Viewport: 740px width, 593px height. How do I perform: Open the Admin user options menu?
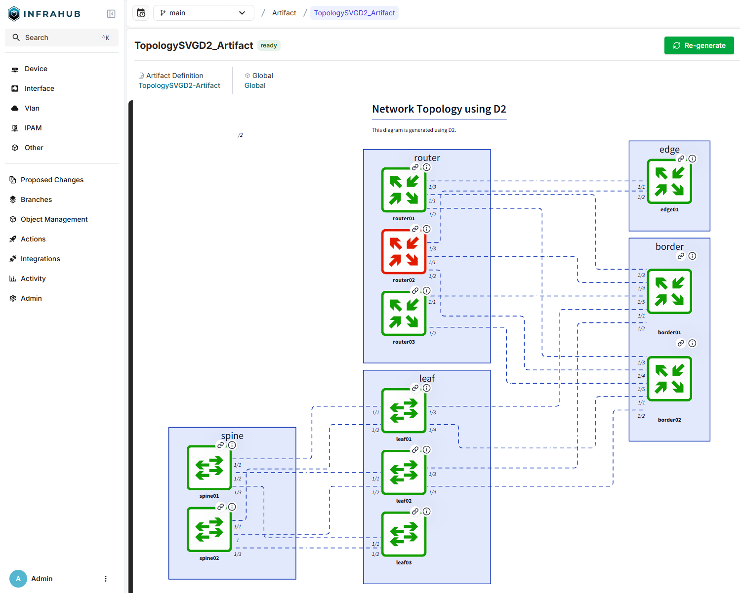coord(106,579)
